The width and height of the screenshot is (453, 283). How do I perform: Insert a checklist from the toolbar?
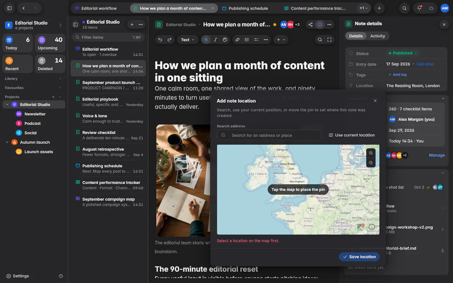pyautogui.click(x=256, y=40)
